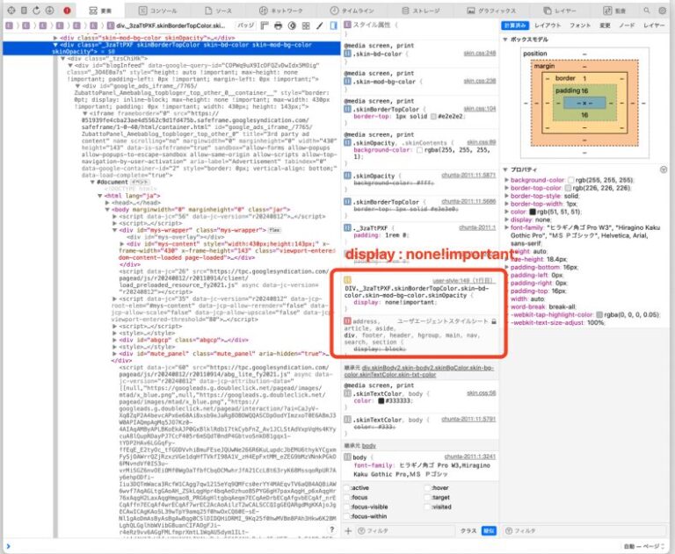675x554 pixels.
Task: Switch to the ソース tab
Action: pyautogui.click(x=219, y=11)
